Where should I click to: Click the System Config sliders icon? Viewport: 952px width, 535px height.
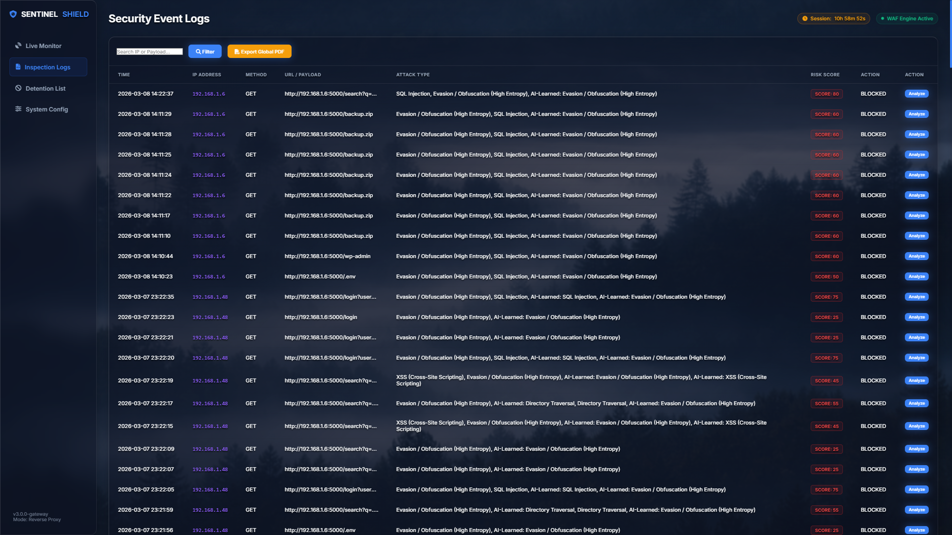click(18, 109)
